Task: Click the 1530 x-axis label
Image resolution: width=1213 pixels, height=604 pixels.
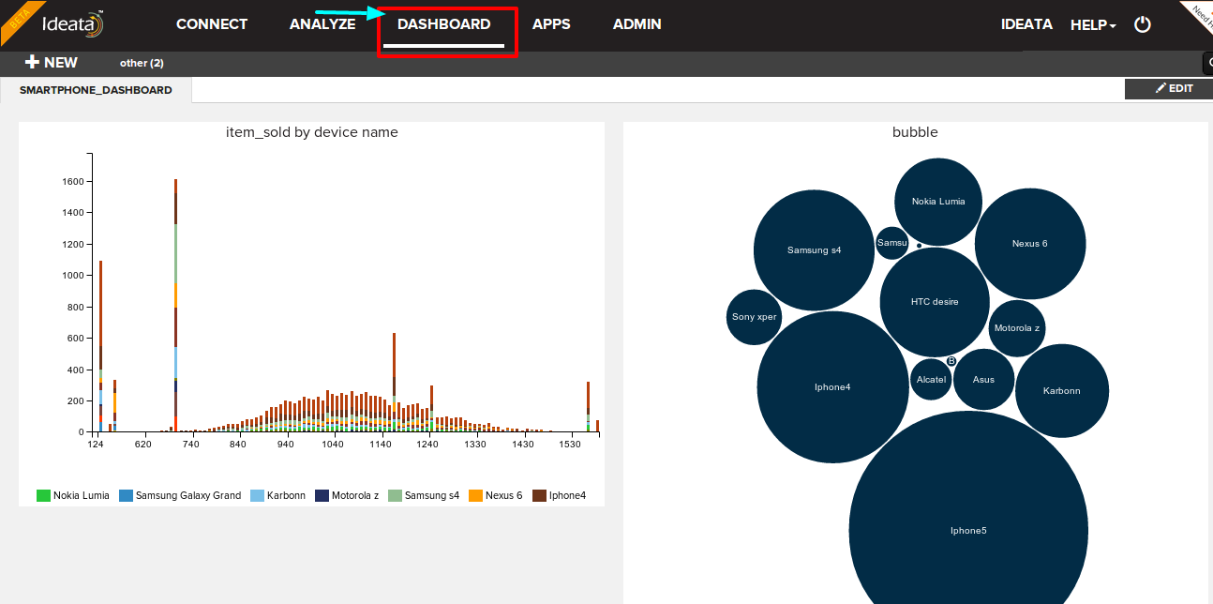Action: 570,445
